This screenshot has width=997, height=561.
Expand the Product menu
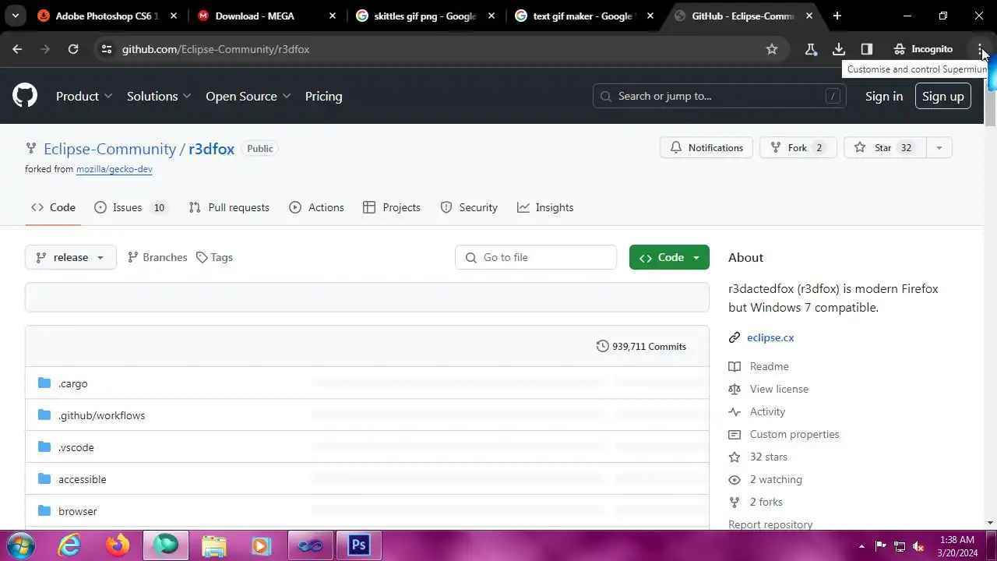coord(84,96)
